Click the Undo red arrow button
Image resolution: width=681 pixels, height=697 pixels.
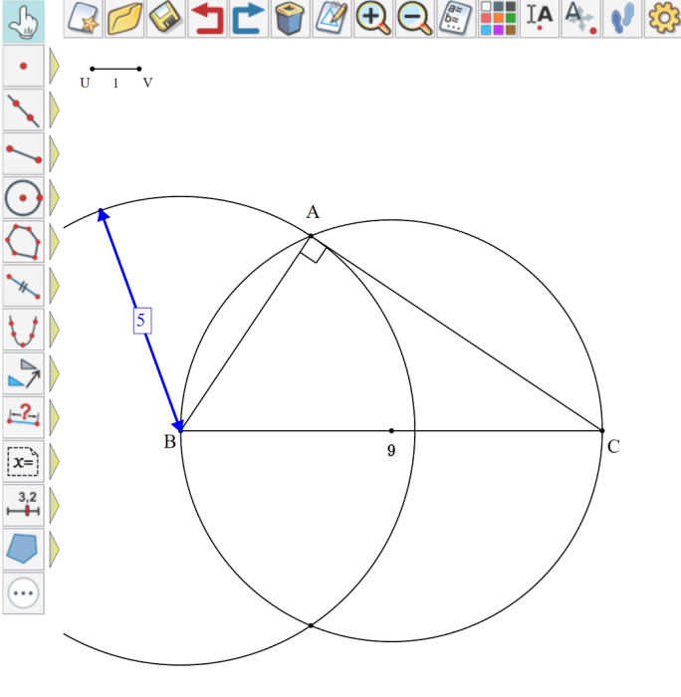coord(207,19)
